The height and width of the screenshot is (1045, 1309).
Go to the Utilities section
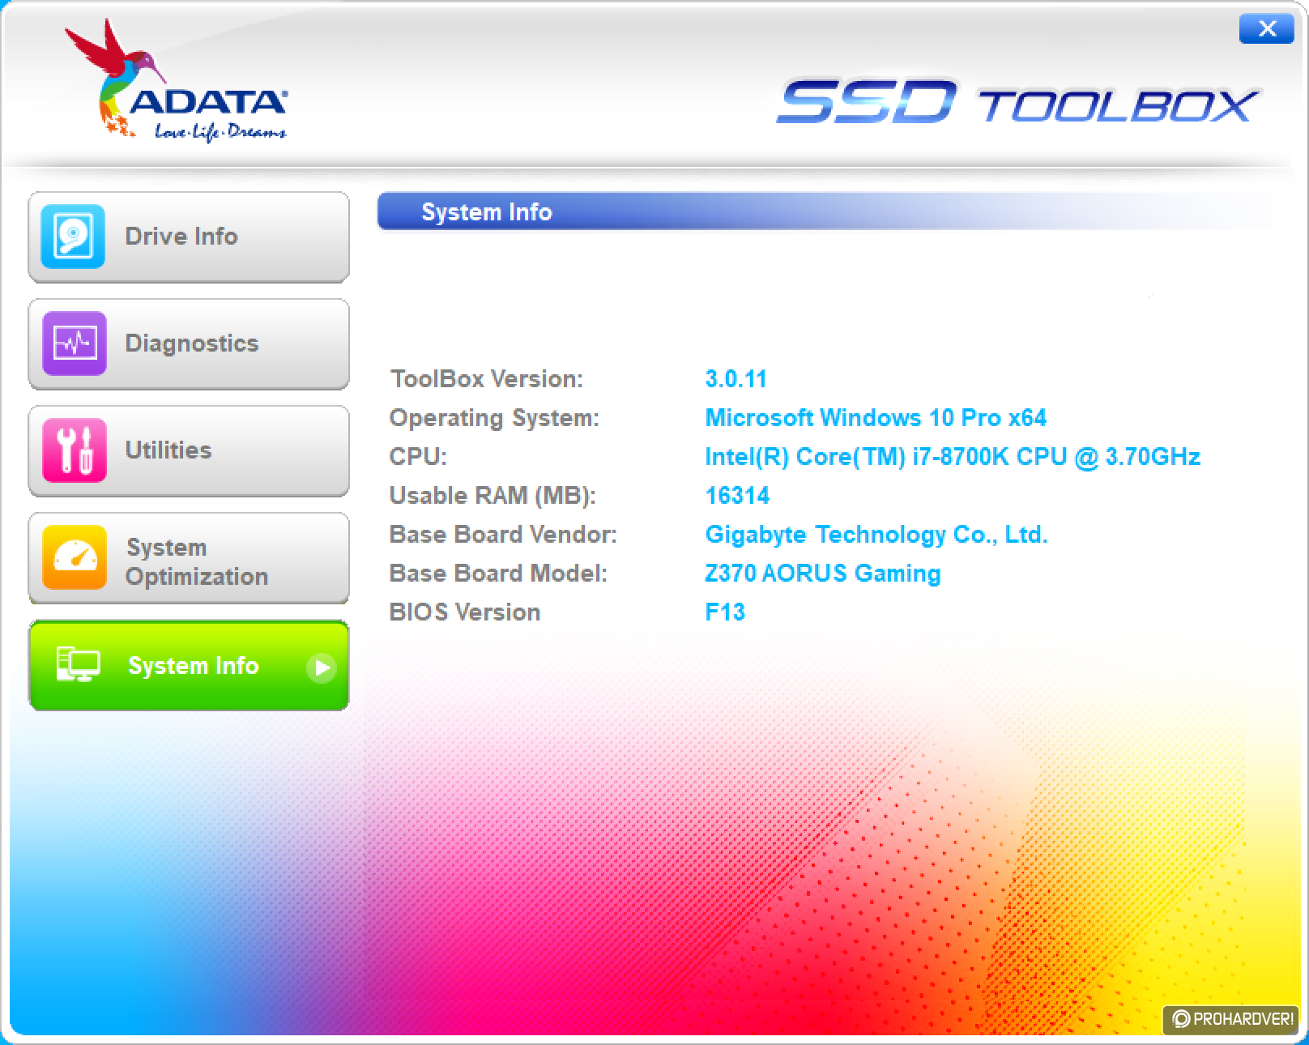[189, 451]
